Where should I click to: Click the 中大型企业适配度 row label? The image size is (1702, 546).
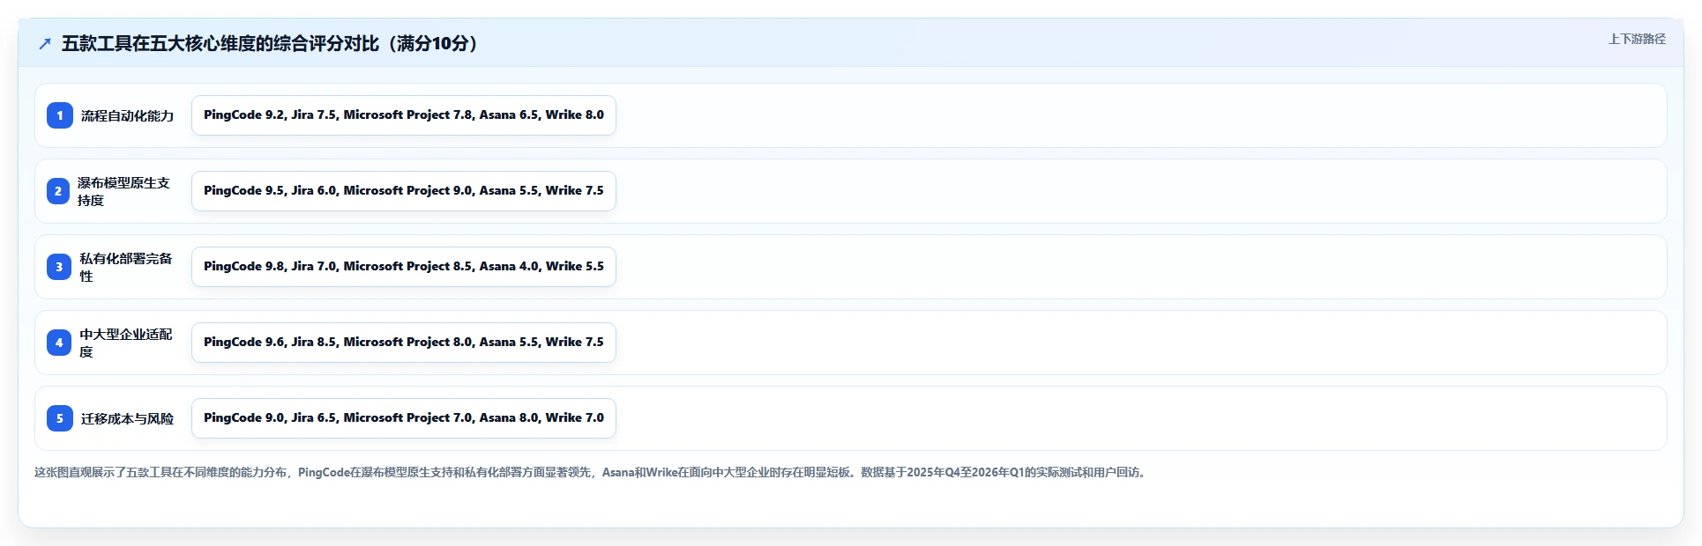126,343
